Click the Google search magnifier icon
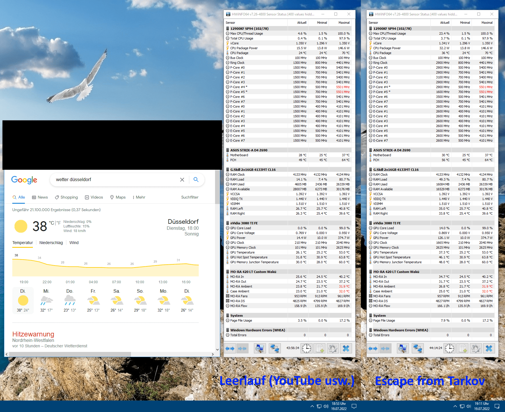The width and height of the screenshot is (505, 412). pyautogui.click(x=196, y=179)
